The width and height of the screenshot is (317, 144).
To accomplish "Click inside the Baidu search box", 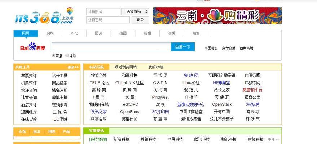I will (x=111, y=47).
